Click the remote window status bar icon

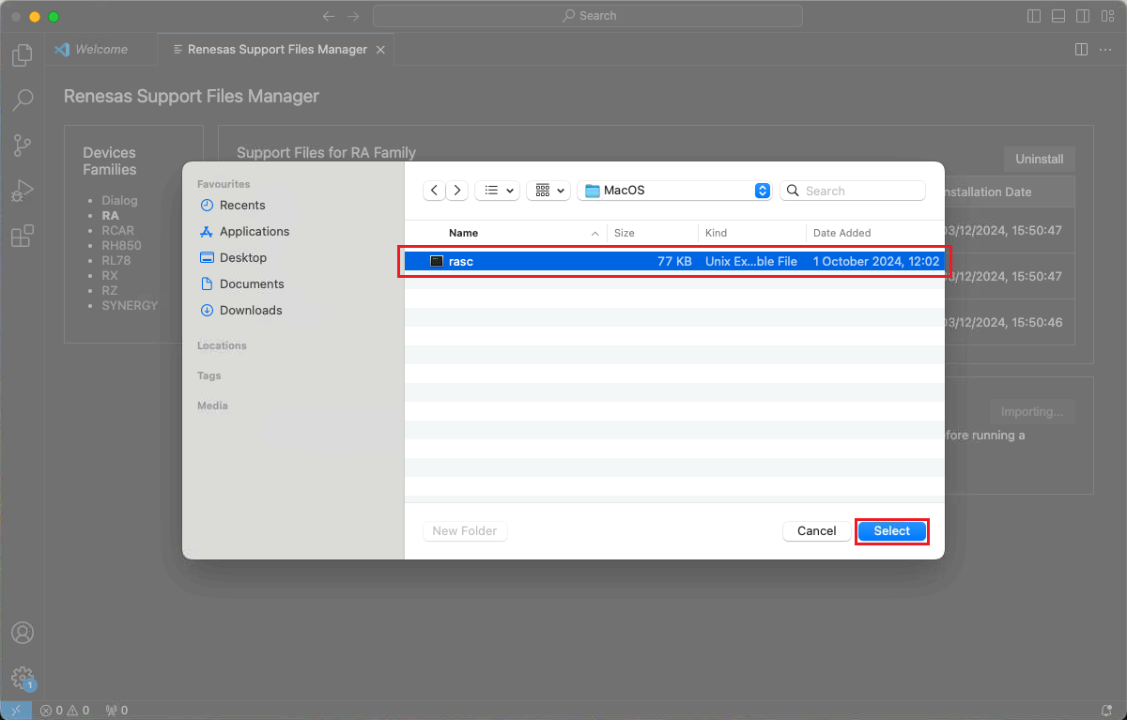pos(16,711)
